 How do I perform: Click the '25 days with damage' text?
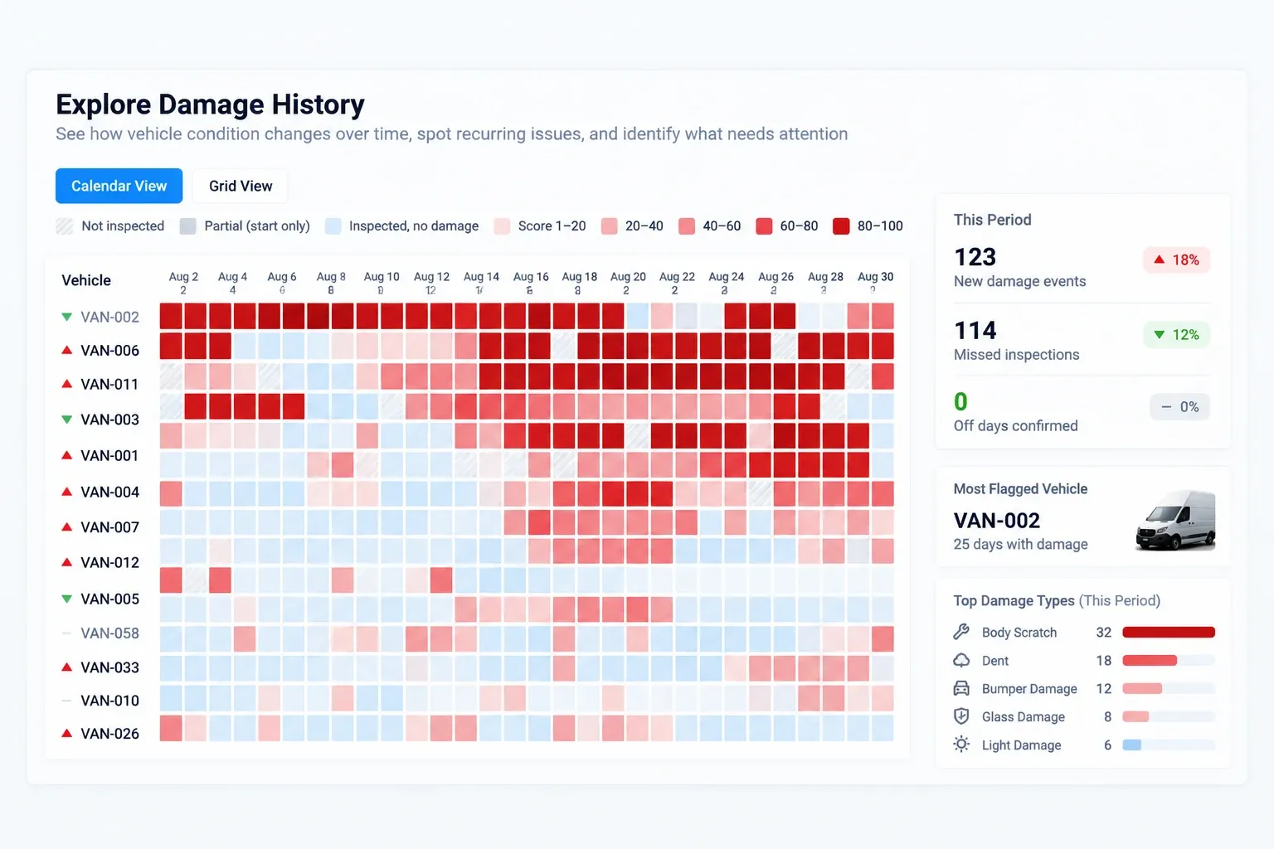pyautogui.click(x=1020, y=544)
